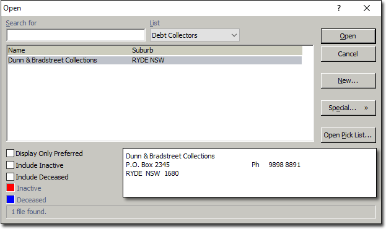The image size is (386, 229).
Task: Click the phone number 9898 8891
Action: (284, 165)
